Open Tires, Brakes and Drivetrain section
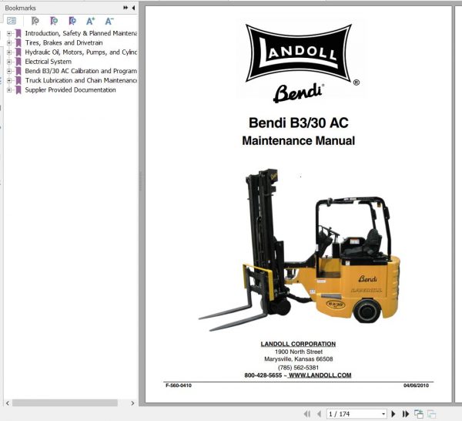 coord(64,42)
